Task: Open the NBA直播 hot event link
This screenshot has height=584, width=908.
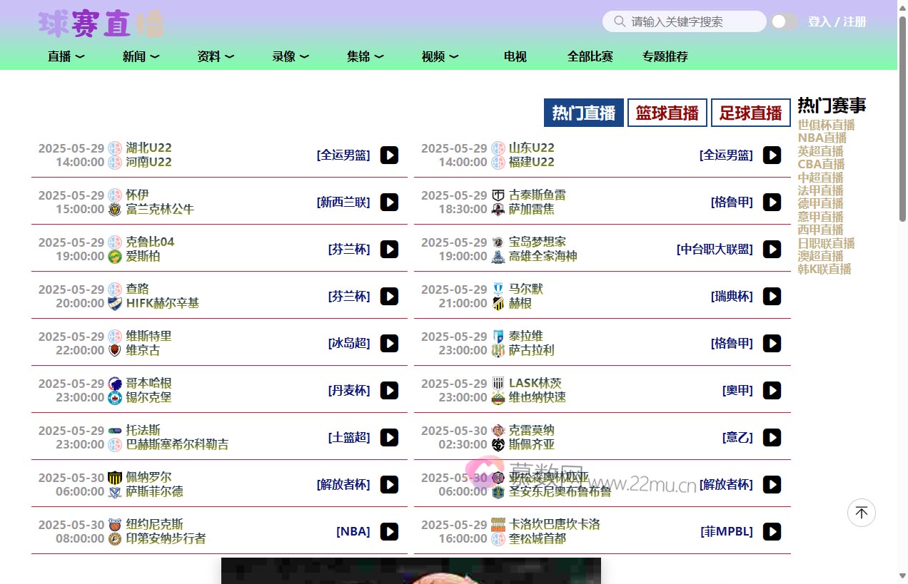Action: (x=822, y=138)
